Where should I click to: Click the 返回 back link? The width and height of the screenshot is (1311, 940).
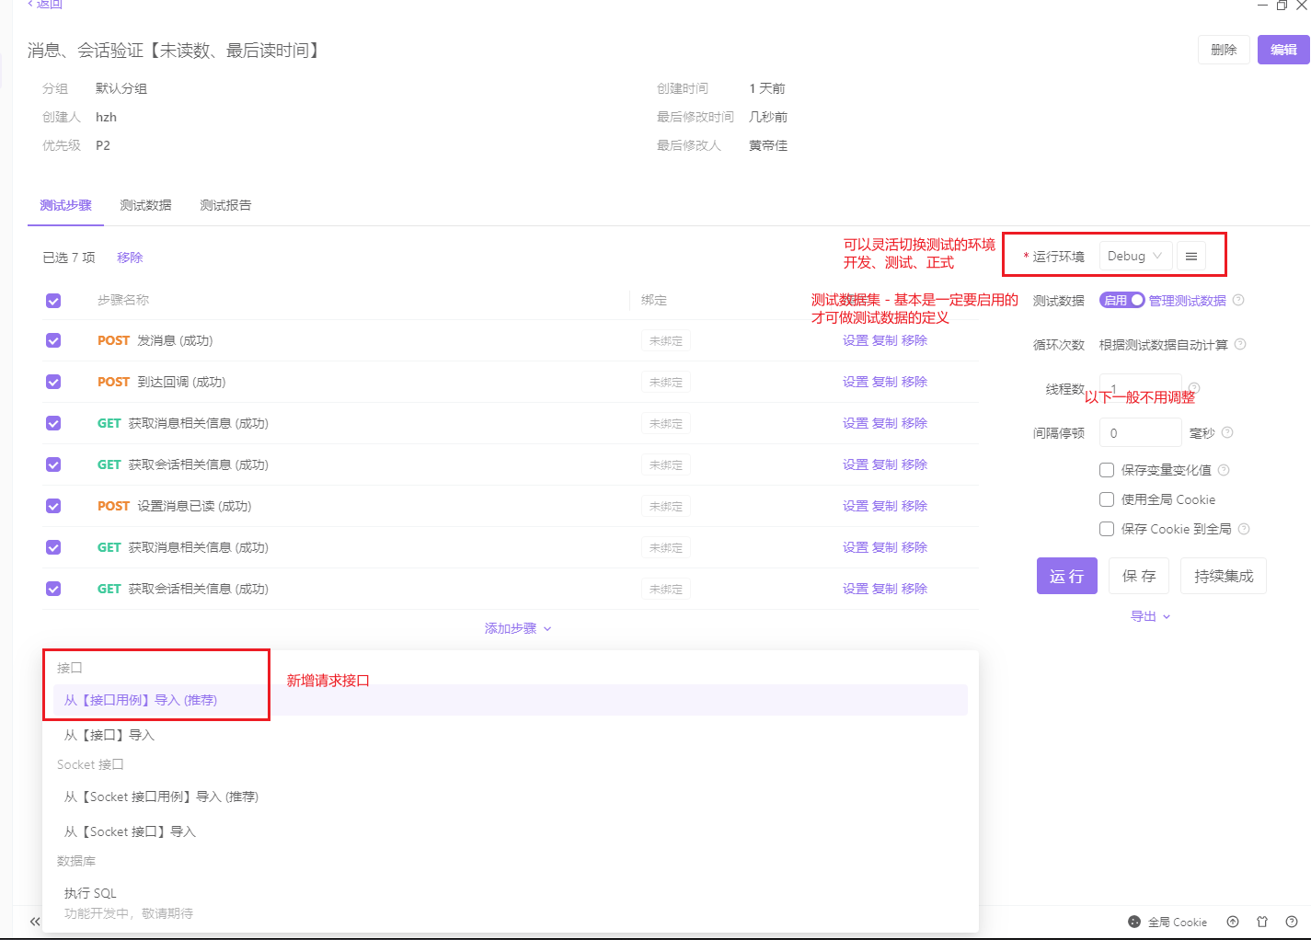click(44, 5)
